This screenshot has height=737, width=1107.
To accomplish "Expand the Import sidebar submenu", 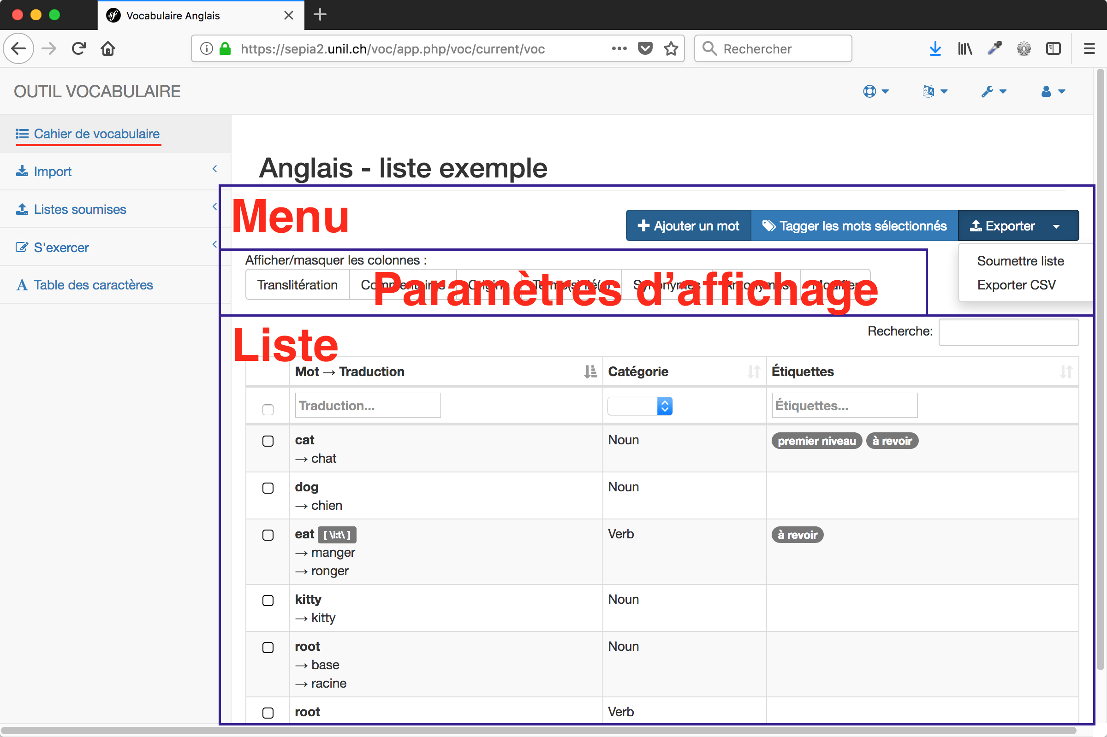I will 52,171.
